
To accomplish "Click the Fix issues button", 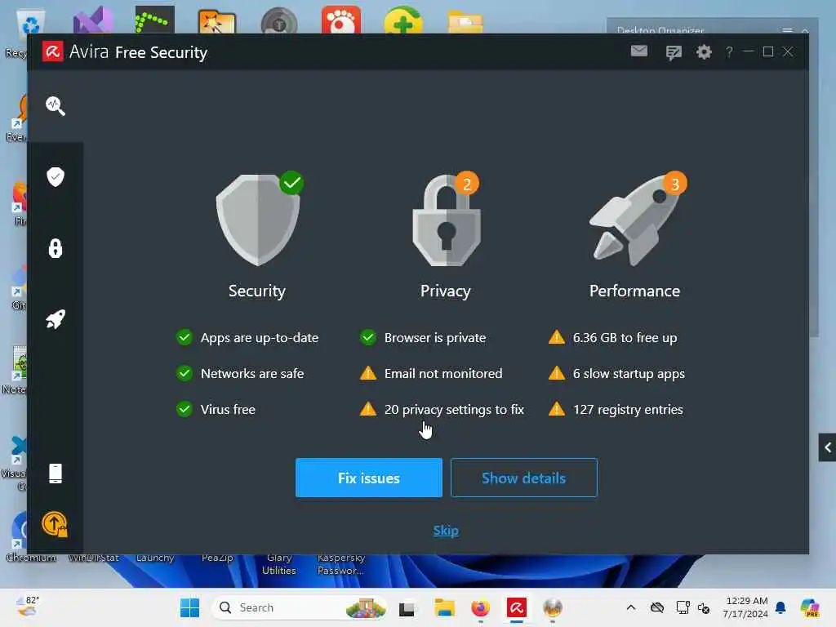I will pos(369,478).
